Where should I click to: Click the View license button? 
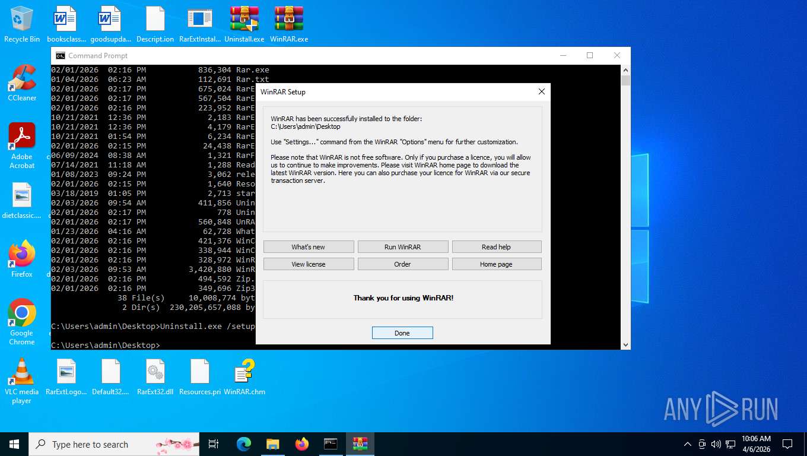click(309, 264)
